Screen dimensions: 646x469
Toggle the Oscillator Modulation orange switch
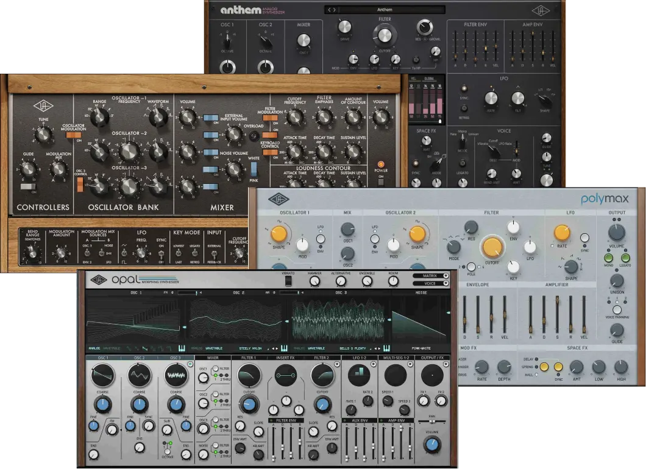click(73, 135)
